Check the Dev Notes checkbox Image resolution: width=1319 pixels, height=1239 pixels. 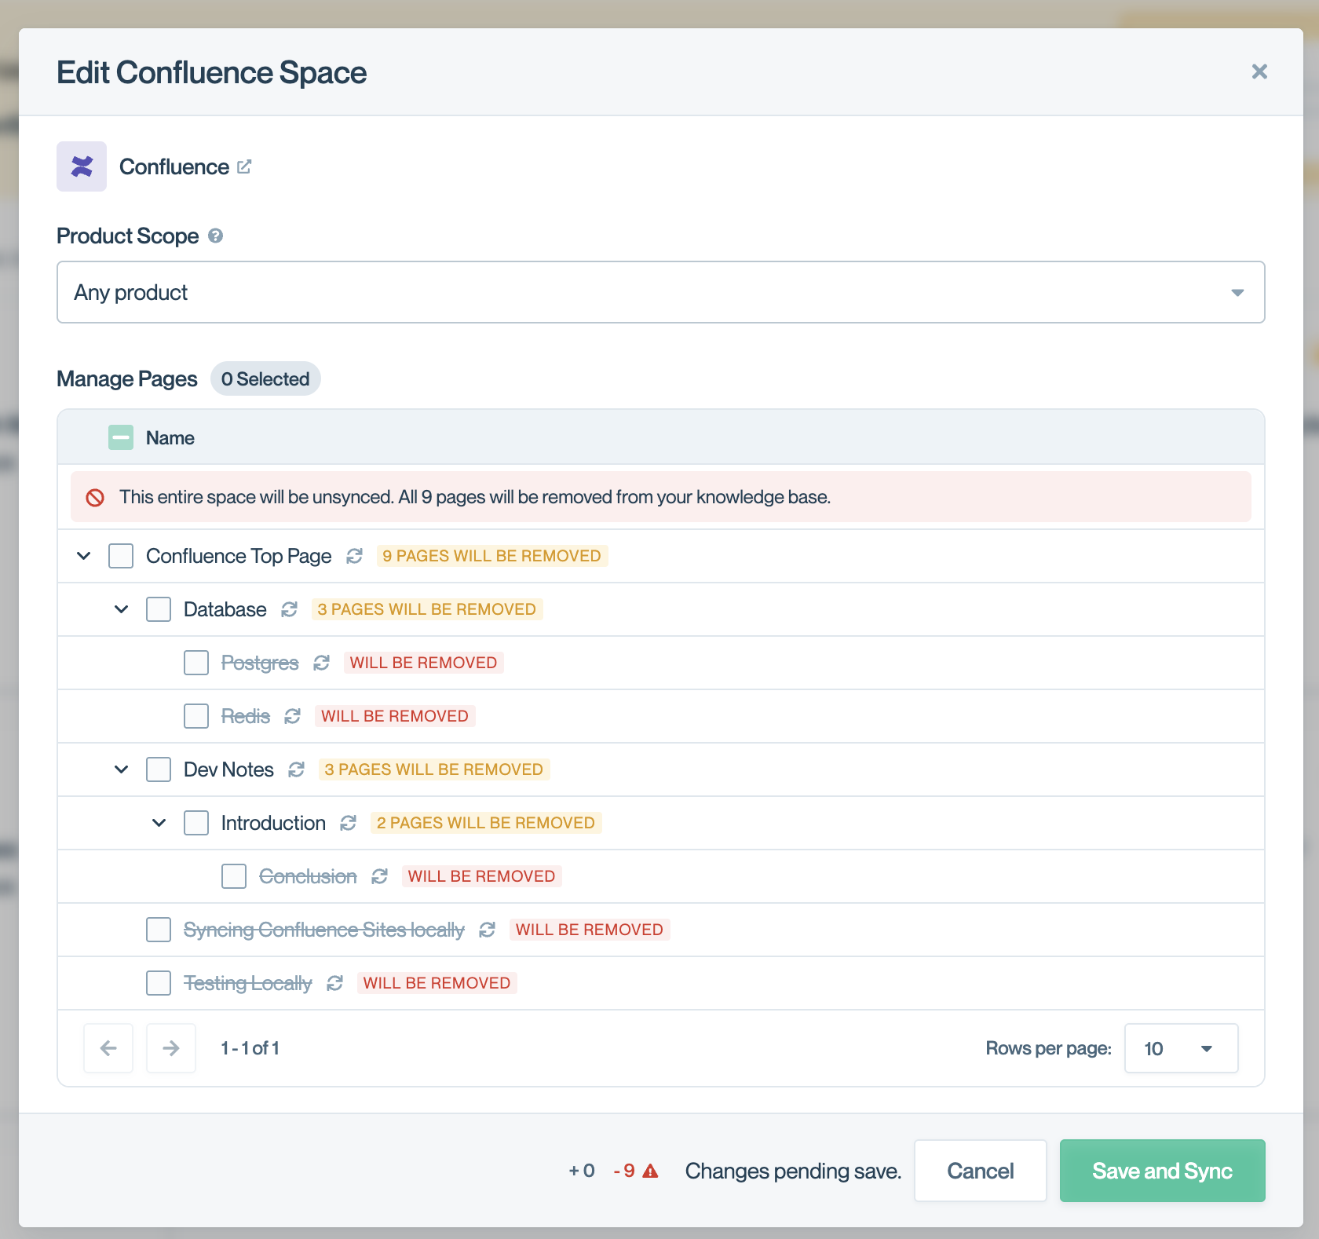pyautogui.click(x=159, y=769)
